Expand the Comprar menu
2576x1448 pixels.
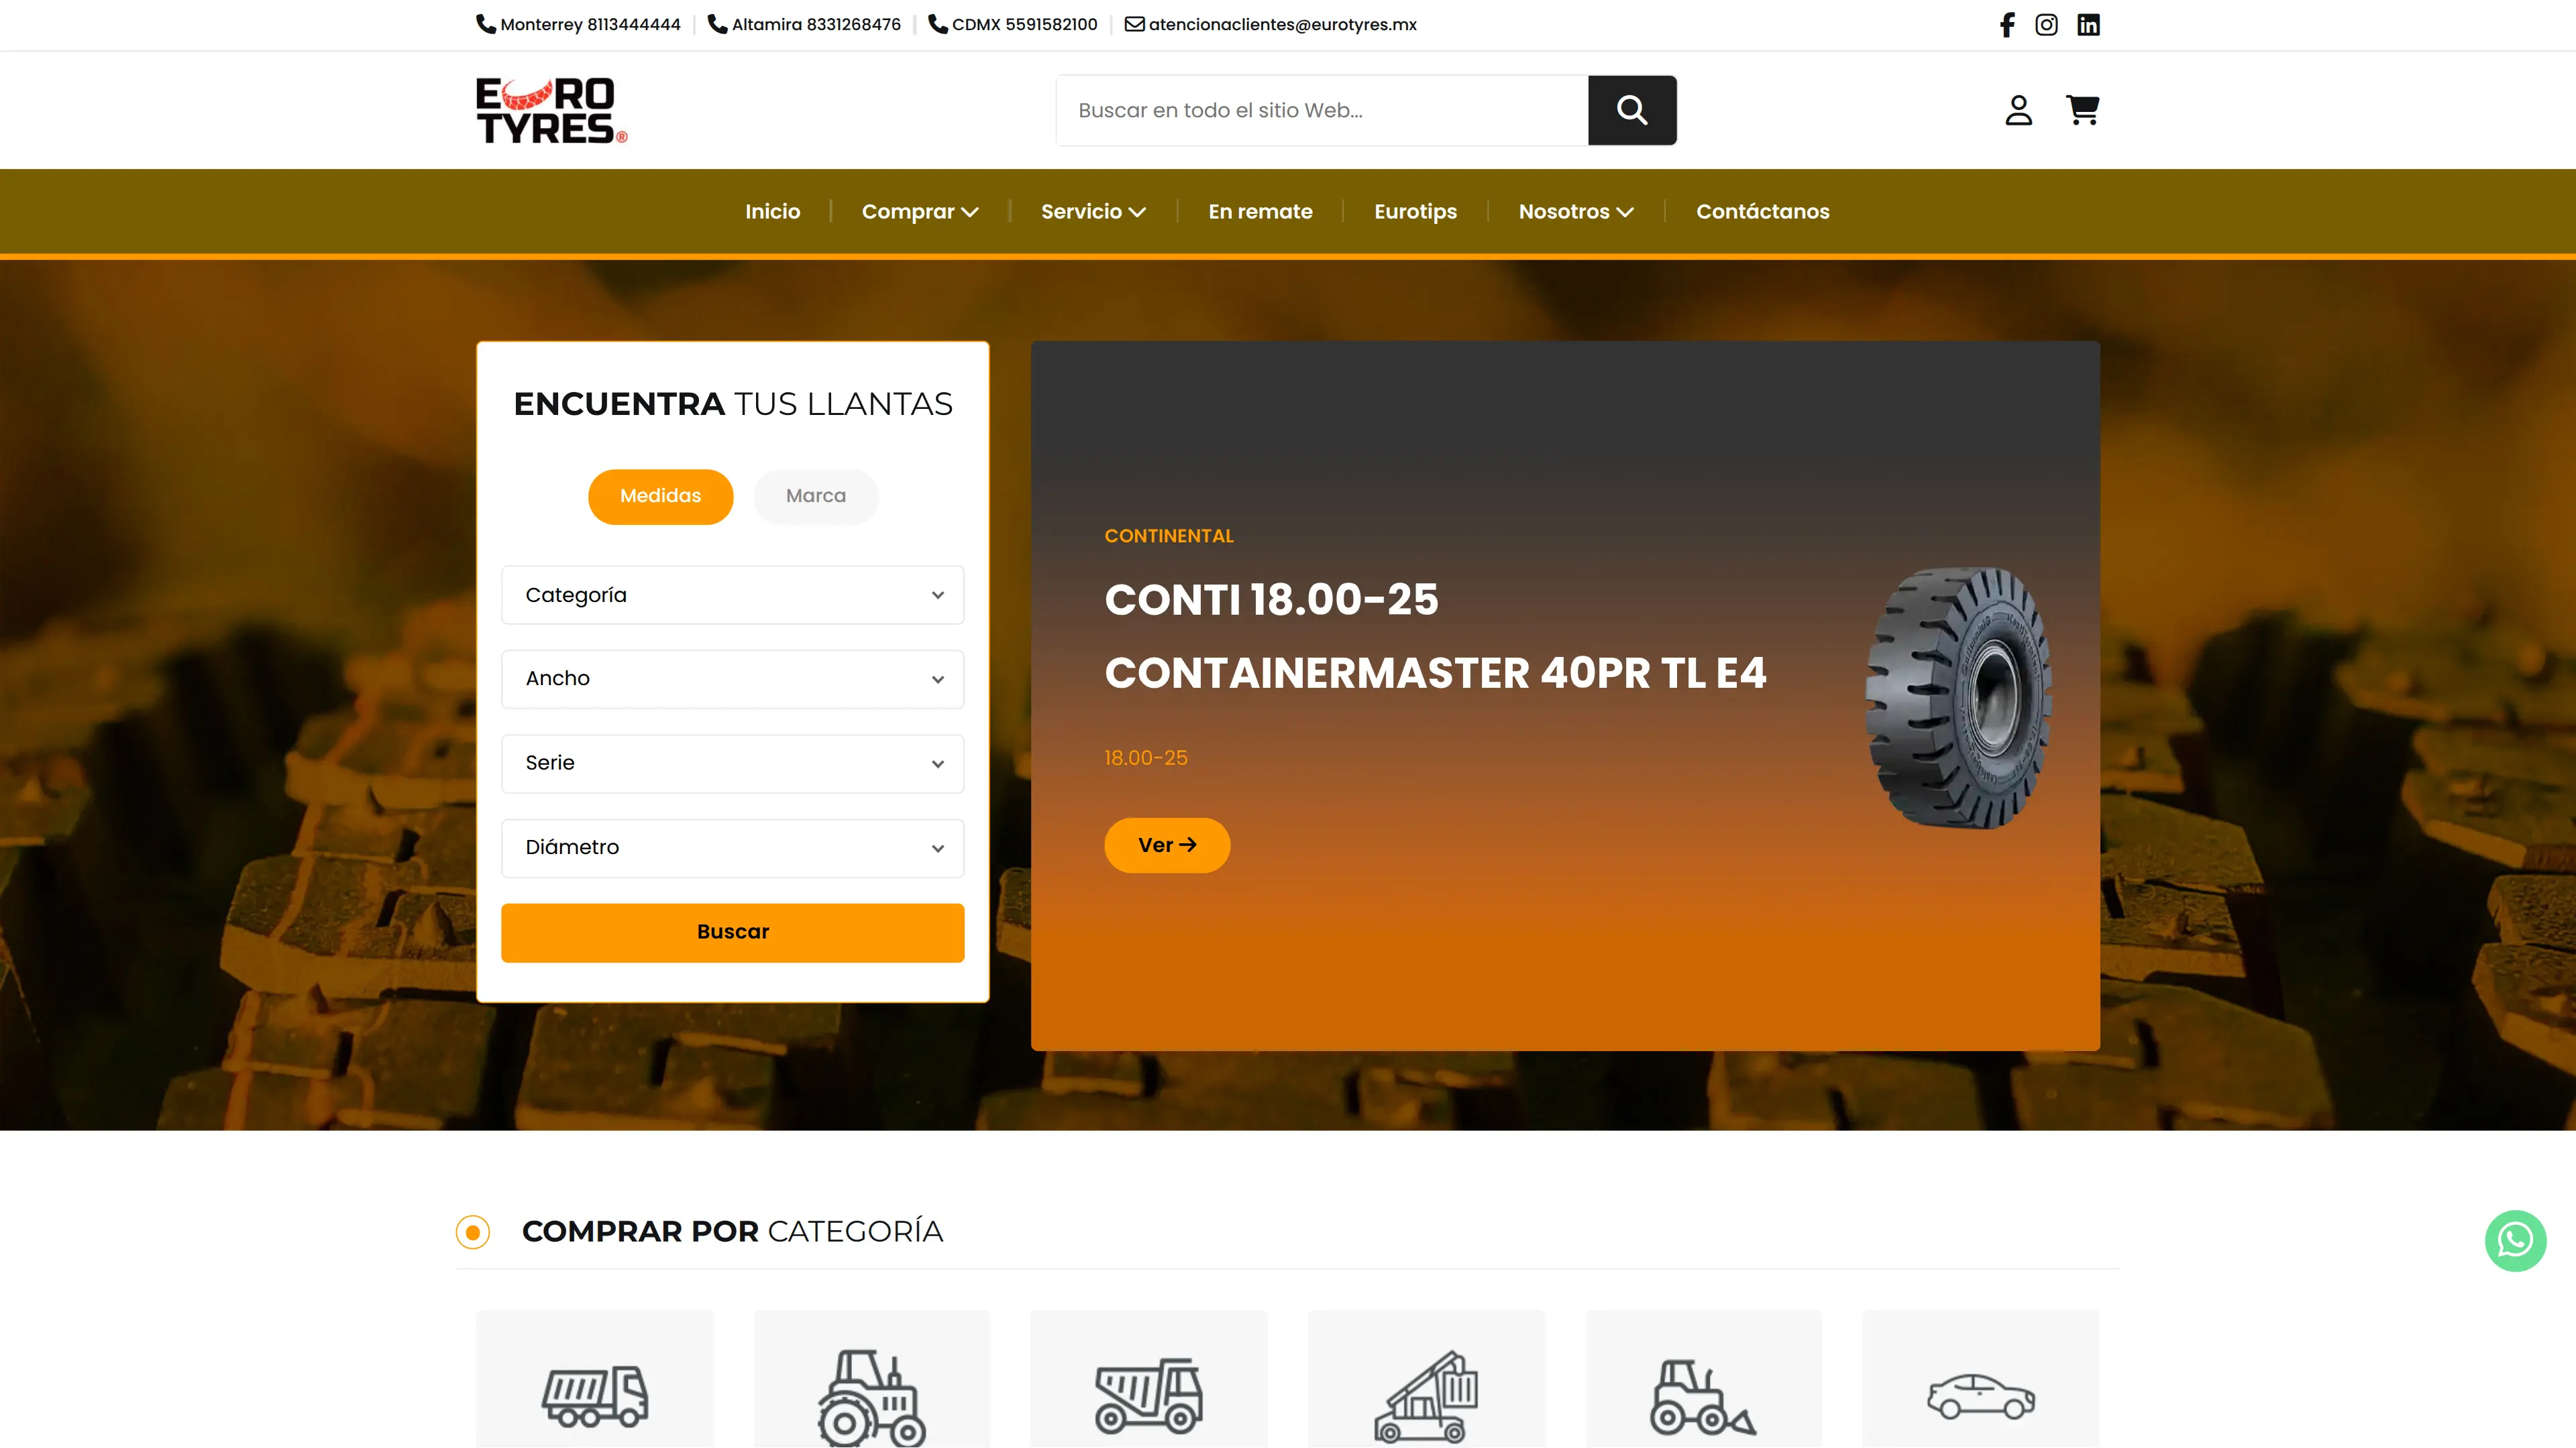(920, 212)
